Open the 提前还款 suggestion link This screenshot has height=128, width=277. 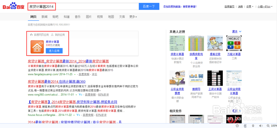click(x=215, y=54)
